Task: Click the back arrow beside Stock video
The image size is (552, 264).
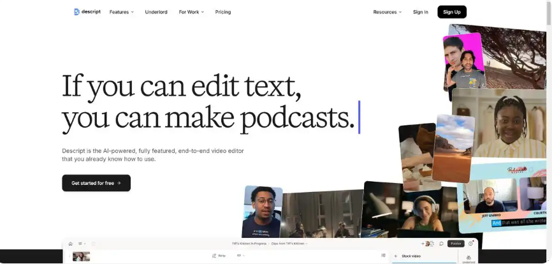Action: click(395, 256)
